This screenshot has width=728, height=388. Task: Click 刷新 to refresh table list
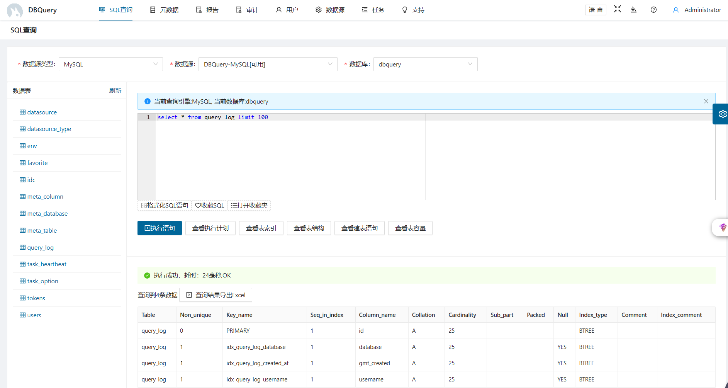tap(115, 90)
